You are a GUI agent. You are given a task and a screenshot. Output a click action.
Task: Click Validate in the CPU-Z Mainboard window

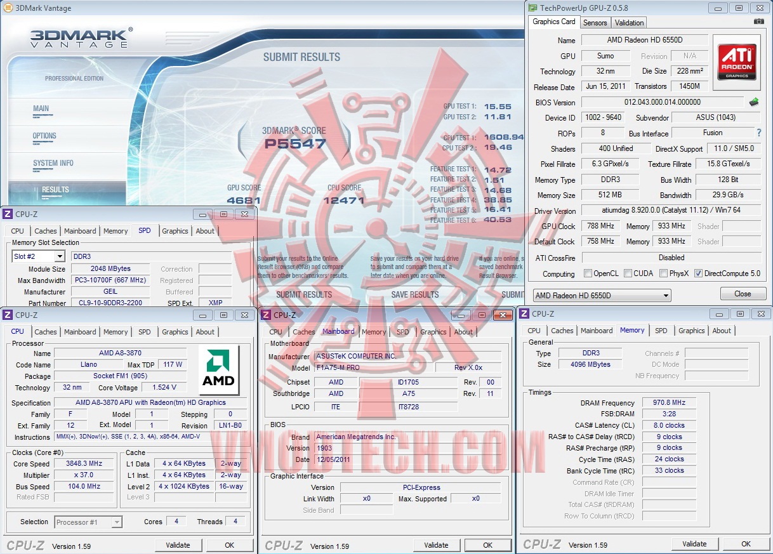pos(436,545)
